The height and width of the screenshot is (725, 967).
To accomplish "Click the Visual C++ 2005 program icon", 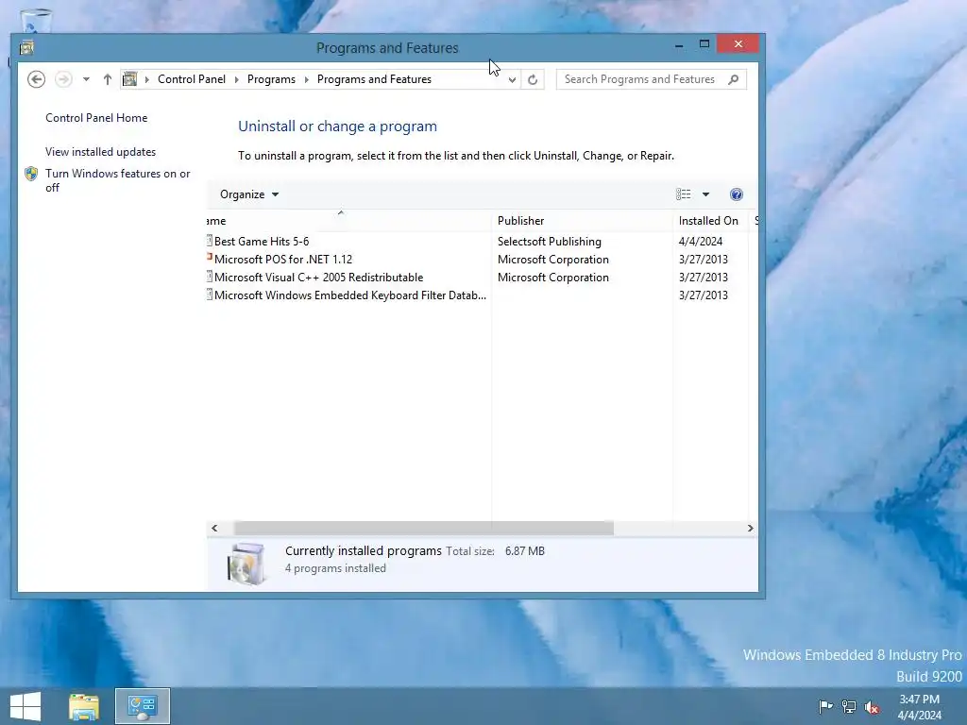I will click(x=210, y=277).
